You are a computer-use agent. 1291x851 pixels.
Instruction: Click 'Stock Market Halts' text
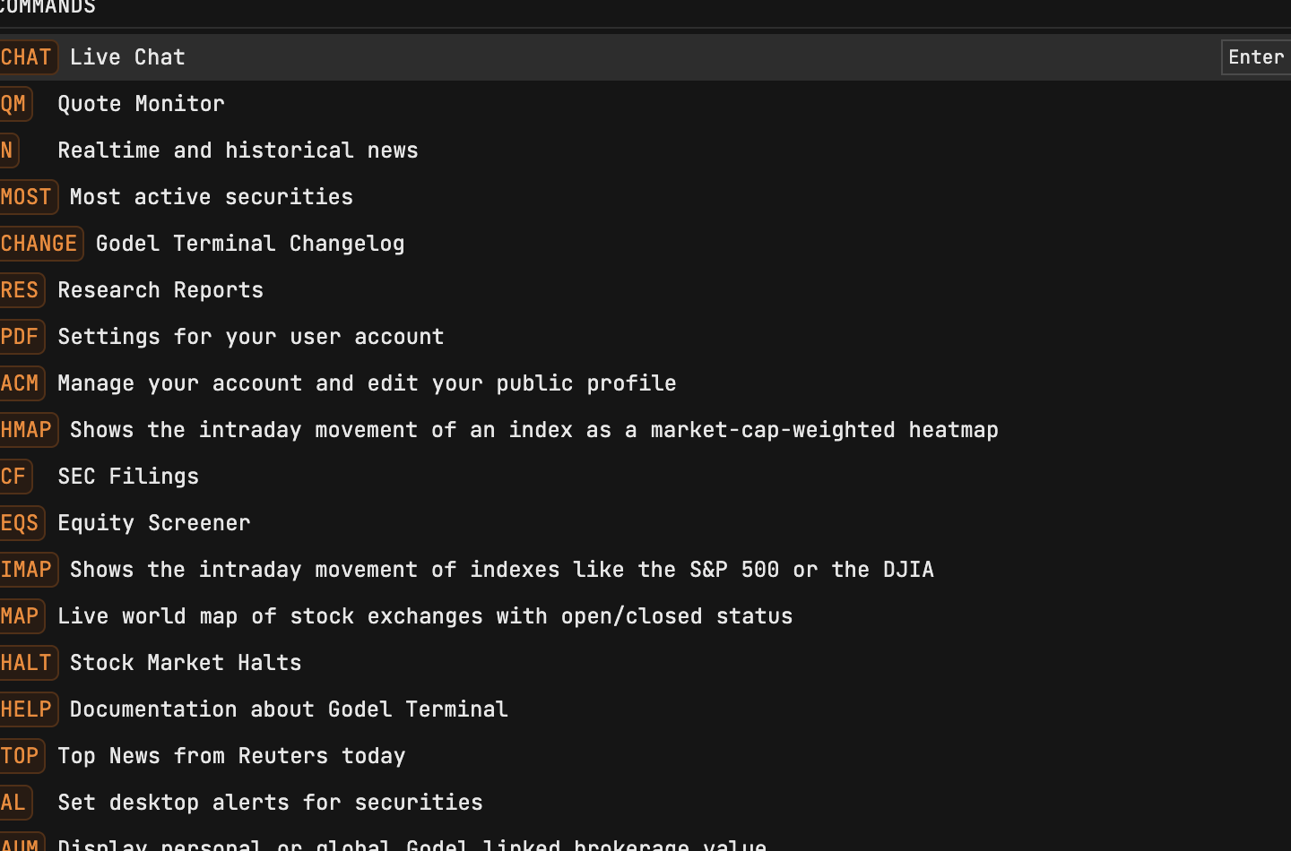(186, 663)
